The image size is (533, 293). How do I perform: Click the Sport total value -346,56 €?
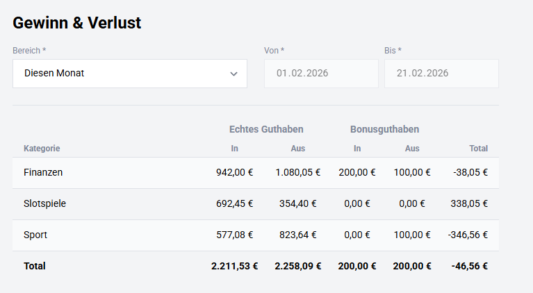(x=466, y=235)
